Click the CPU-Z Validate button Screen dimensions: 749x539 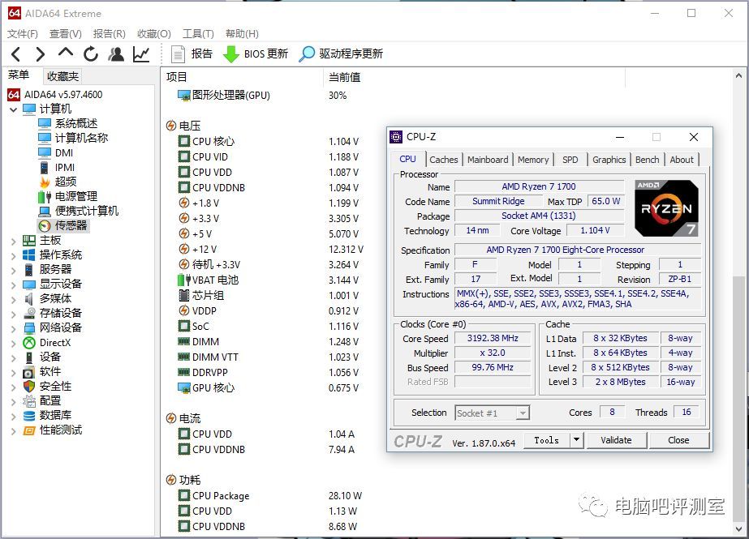616,440
